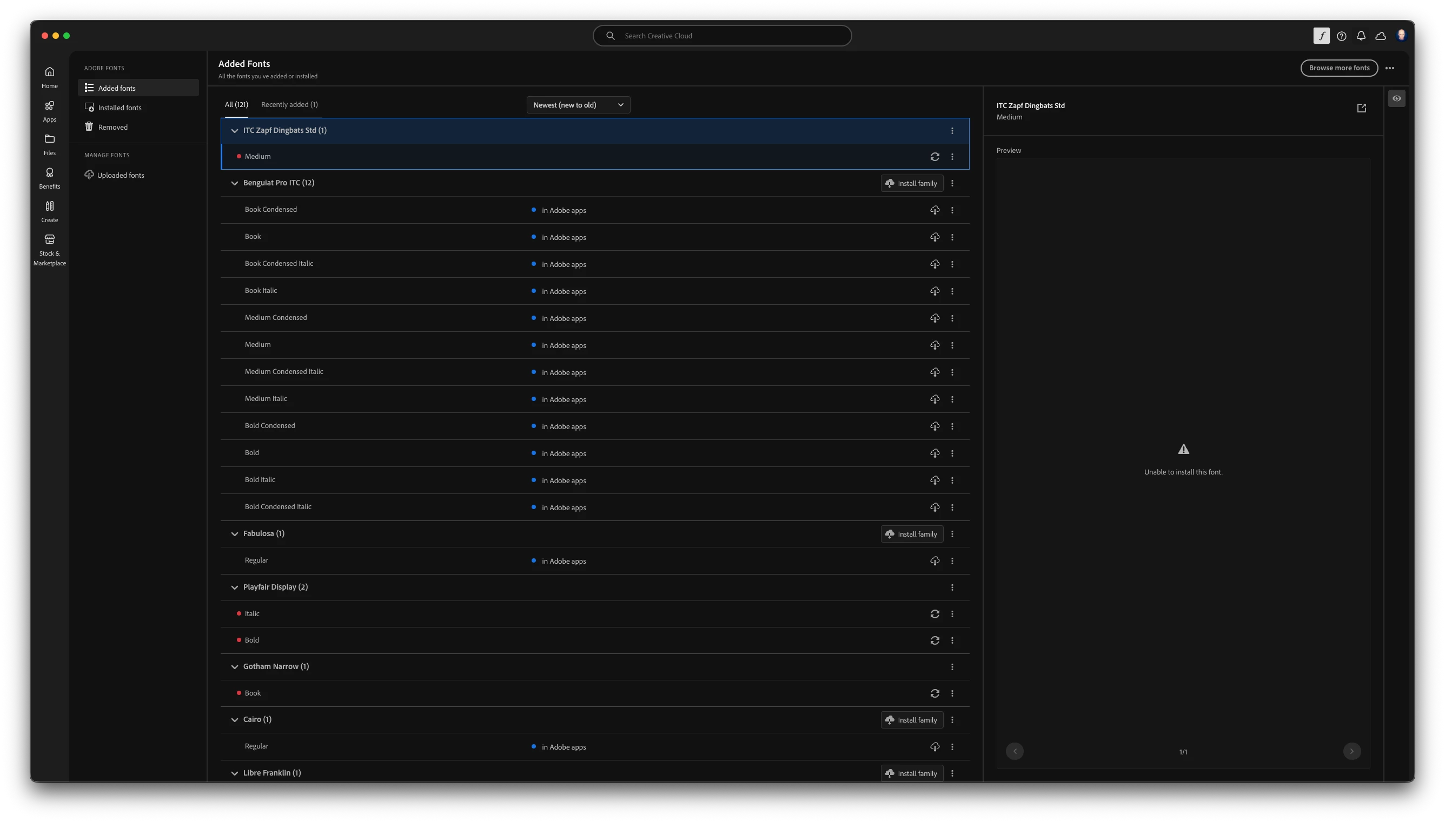Open ITC Zapf Dingbats in the browser
Image resolution: width=1445 pixels, height=822 pixels.
(x=1361, y=108)
